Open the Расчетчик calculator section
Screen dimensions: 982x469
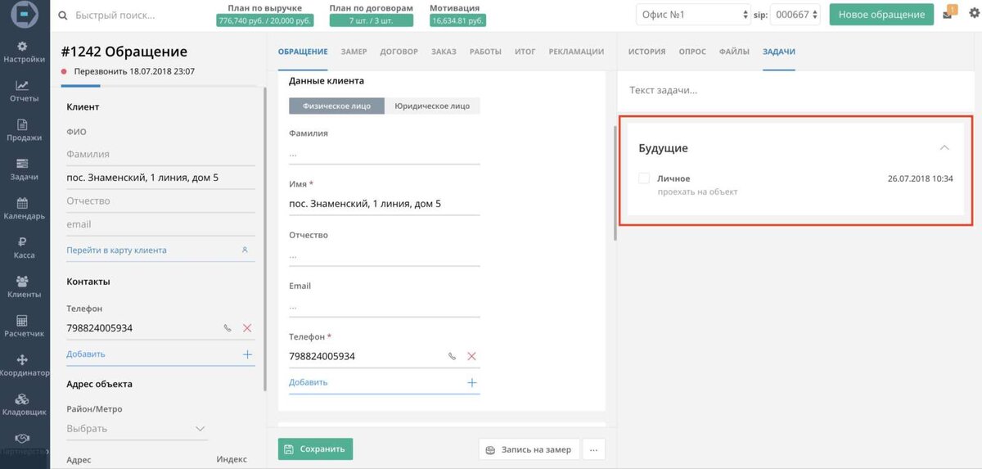point(24,327)
